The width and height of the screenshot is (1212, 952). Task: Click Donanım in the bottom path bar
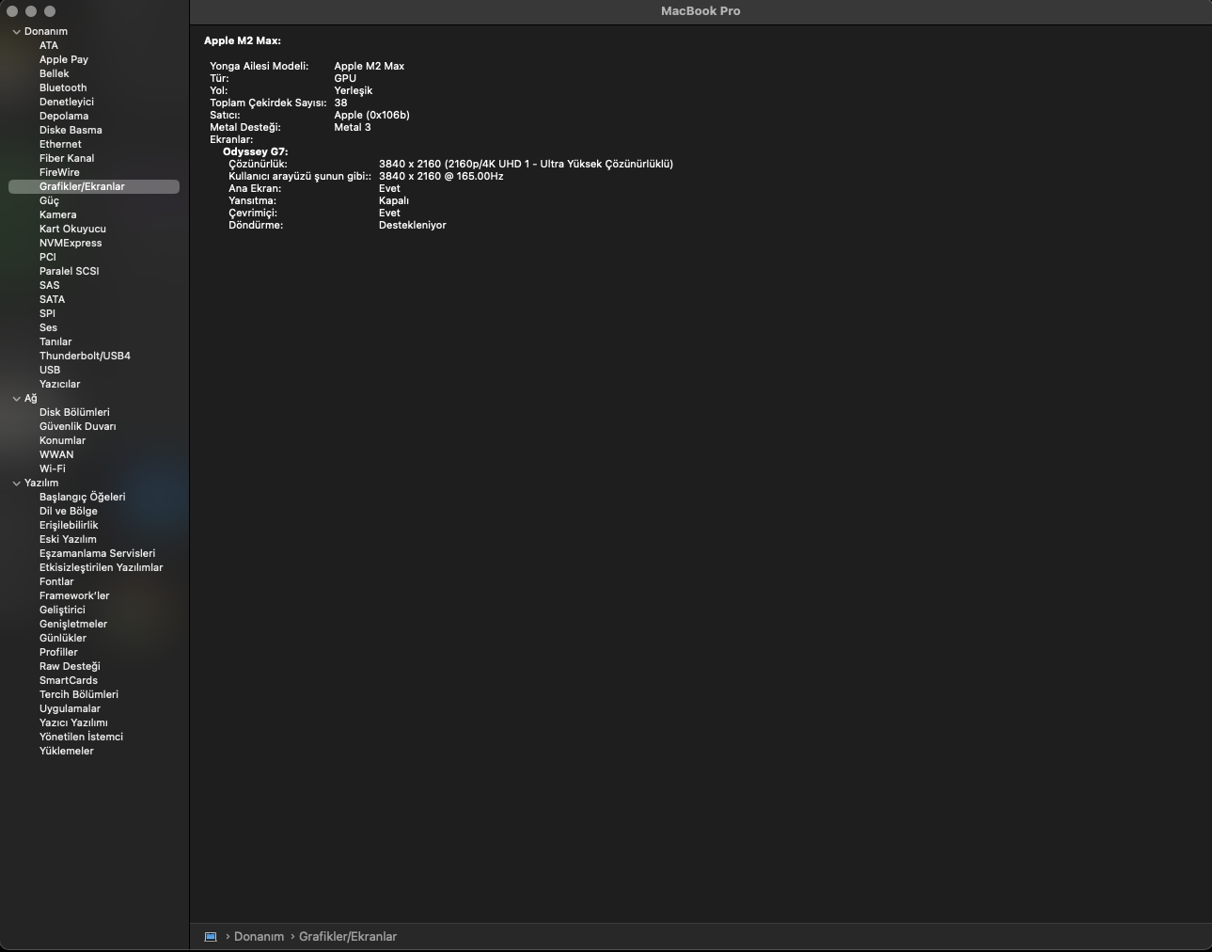coord(259,937)
